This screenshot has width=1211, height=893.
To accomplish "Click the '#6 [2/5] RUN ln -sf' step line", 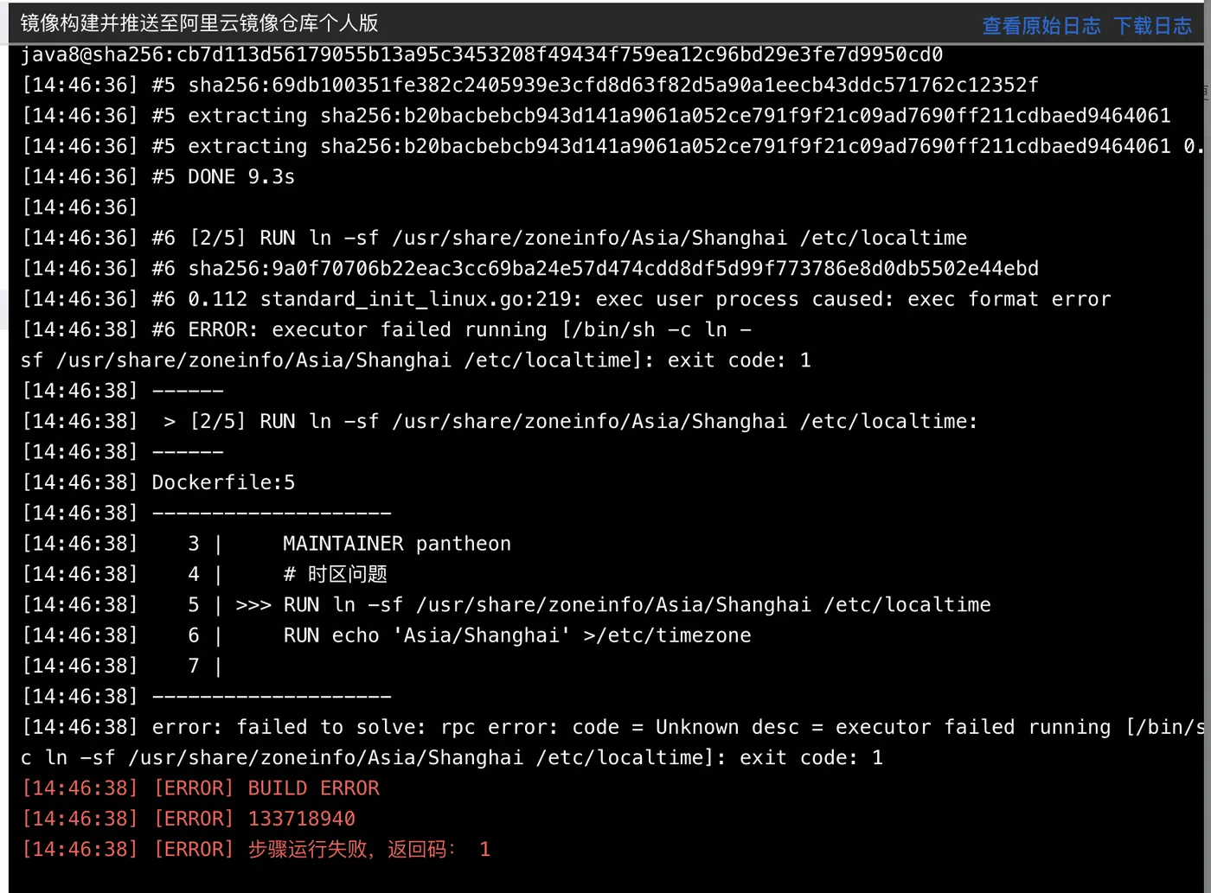I will point(495,238).
